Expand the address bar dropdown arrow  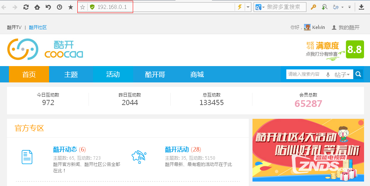pyautogui.click(x=248, y=7)
